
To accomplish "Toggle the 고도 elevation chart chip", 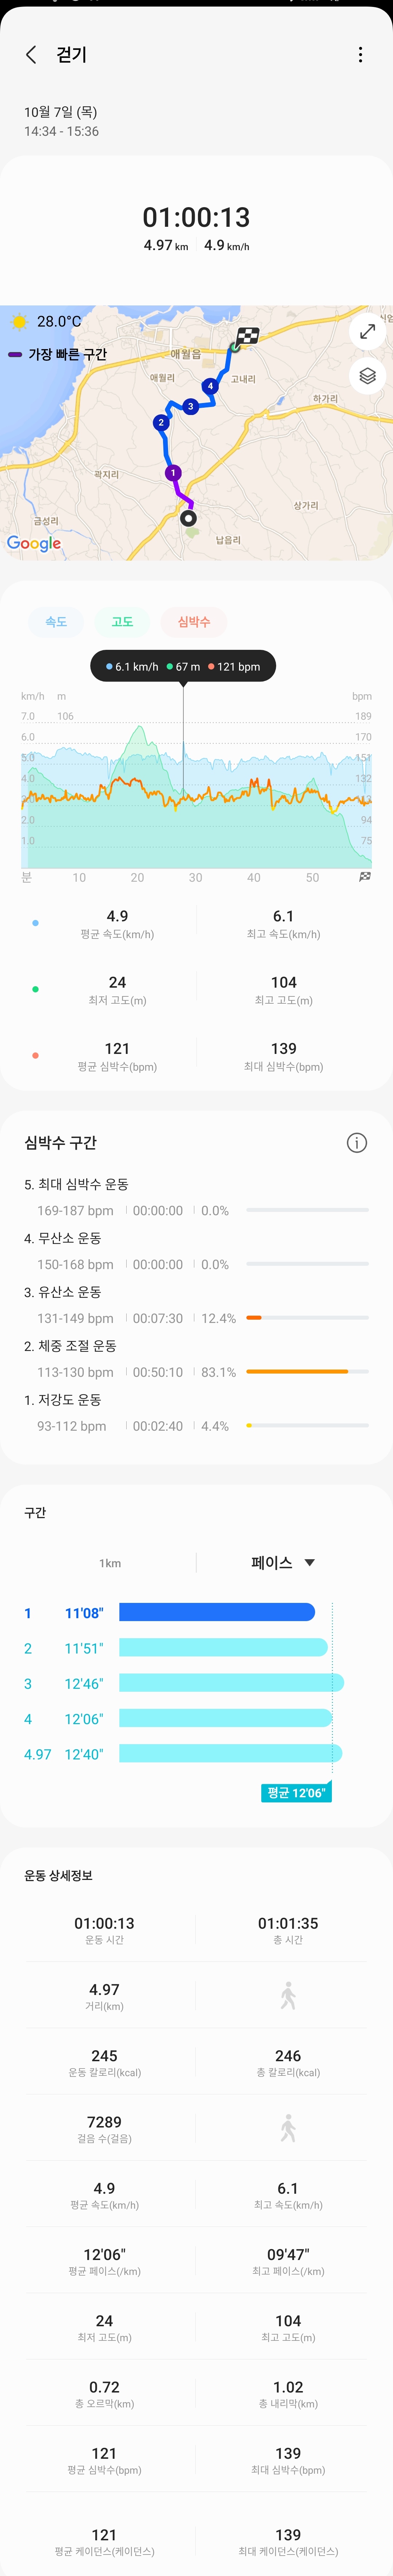I will coord(122,622).
